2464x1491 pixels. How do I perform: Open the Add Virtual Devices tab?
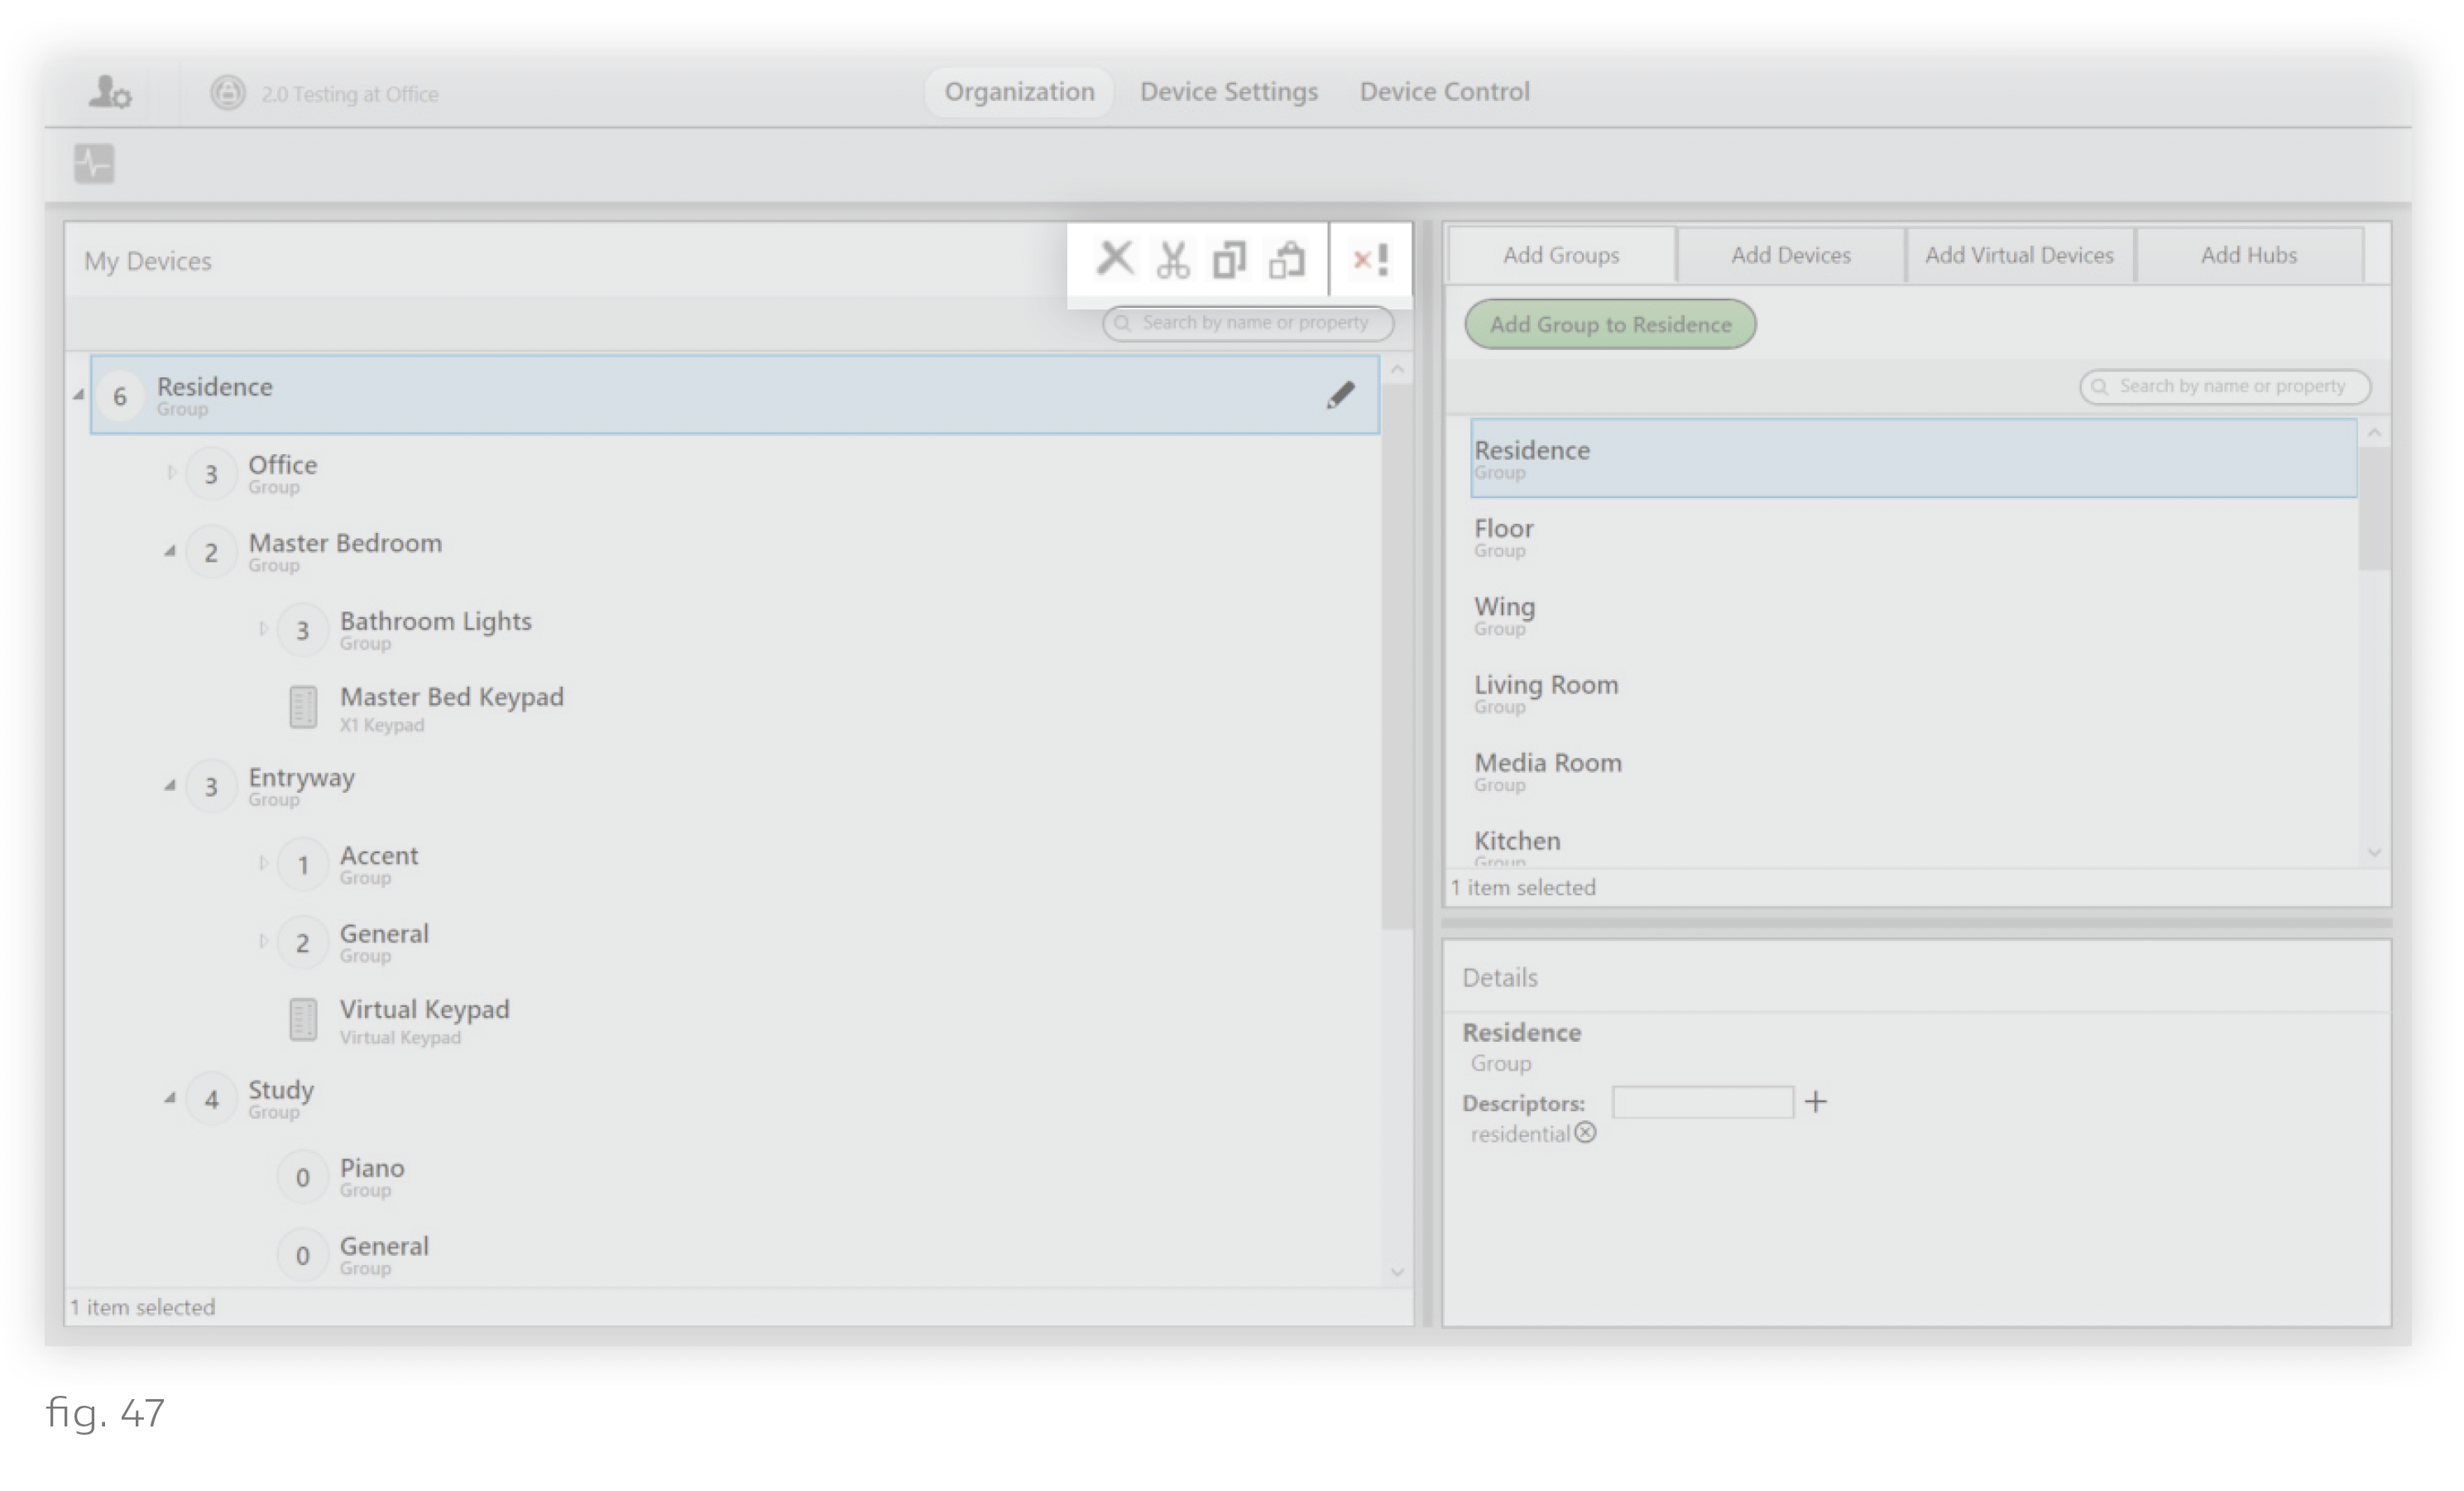tap(2019, 255)
